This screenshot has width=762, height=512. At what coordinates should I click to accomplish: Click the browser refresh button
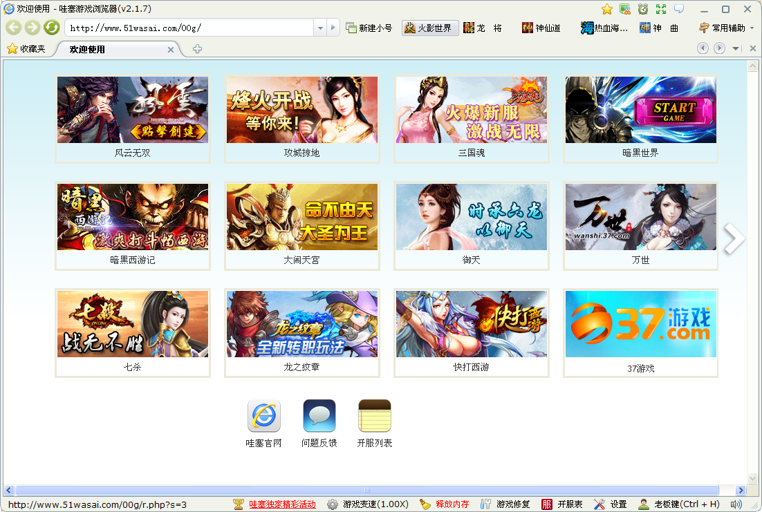tap(51, 28)
